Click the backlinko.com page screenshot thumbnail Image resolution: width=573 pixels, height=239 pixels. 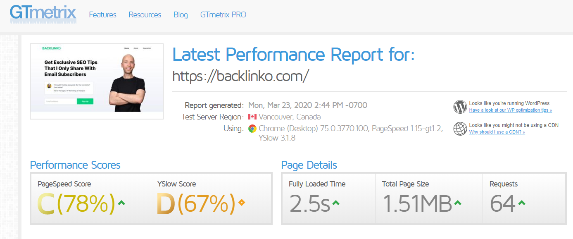tap(97, 81)
